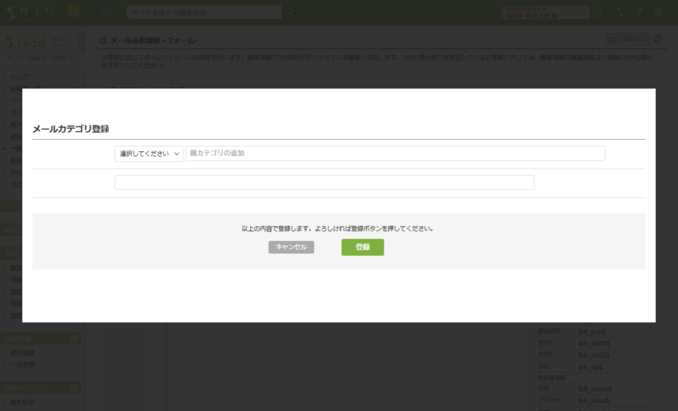Screen dimensions: 678x411
Task: Select 基本設定 in the left sidebar
Action: [x=22, y=402]
